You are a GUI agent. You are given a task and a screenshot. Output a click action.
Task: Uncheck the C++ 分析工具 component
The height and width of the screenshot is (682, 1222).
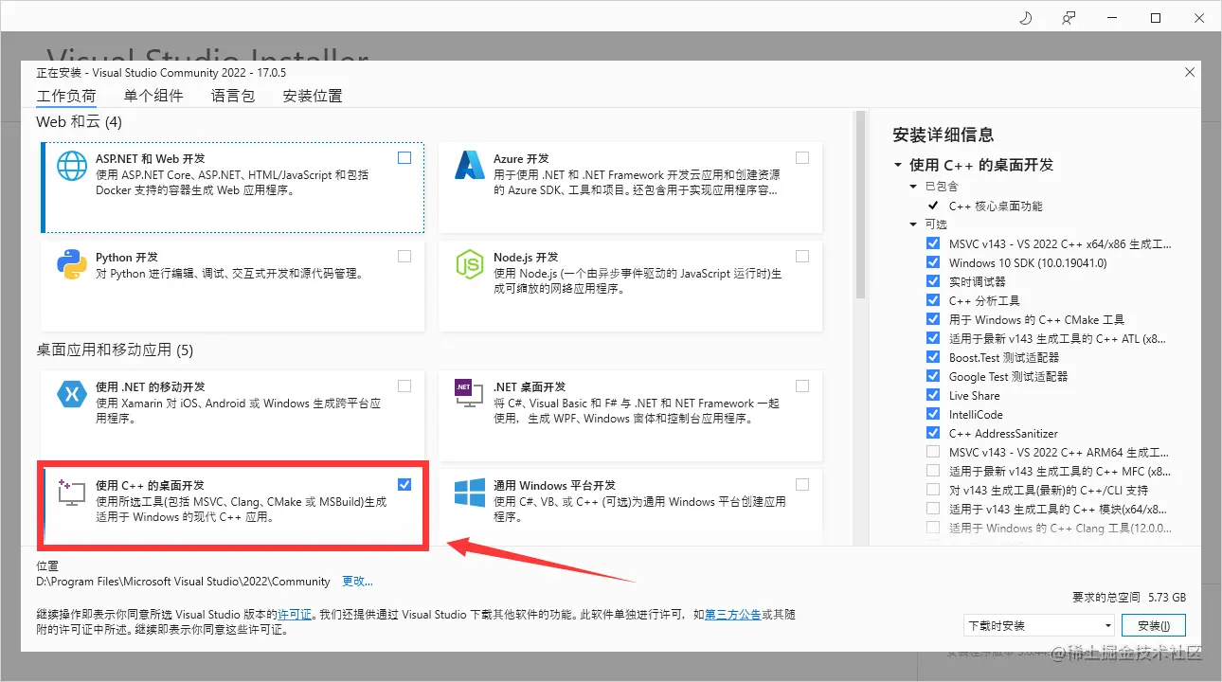tap(933, 300)
